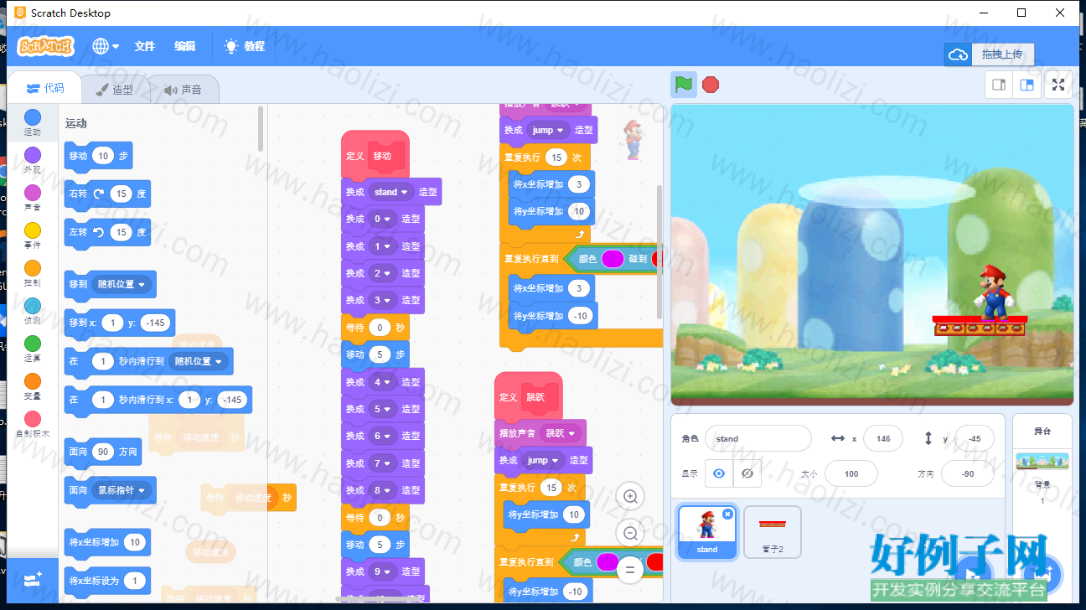The image size is (1086, 610).
Task: Select the 运动 block category
Action: (x=32, y=122)
